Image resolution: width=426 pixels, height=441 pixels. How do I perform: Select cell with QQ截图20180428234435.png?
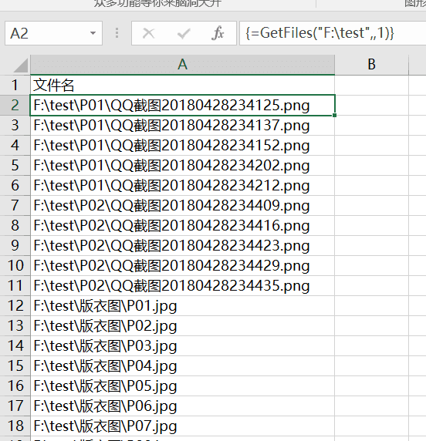pyautogui.click(x=182, y=286)
